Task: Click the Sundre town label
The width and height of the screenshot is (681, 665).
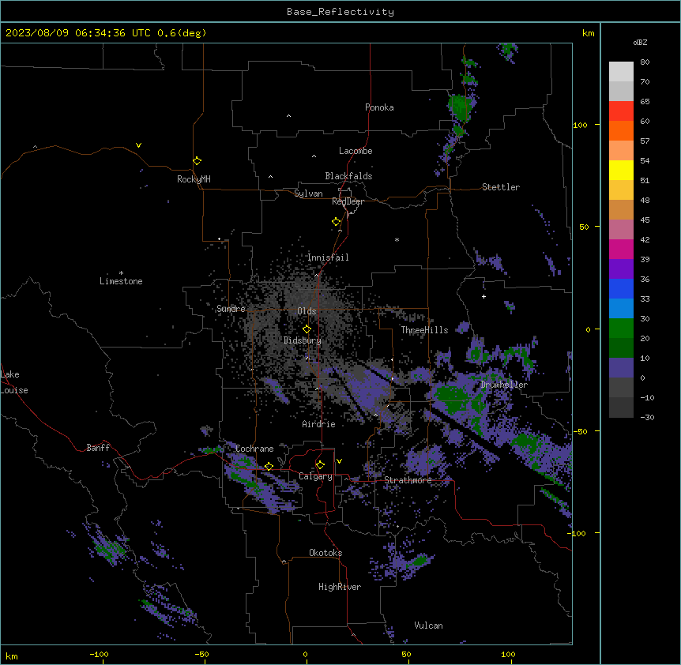Action: click(231, 309)
